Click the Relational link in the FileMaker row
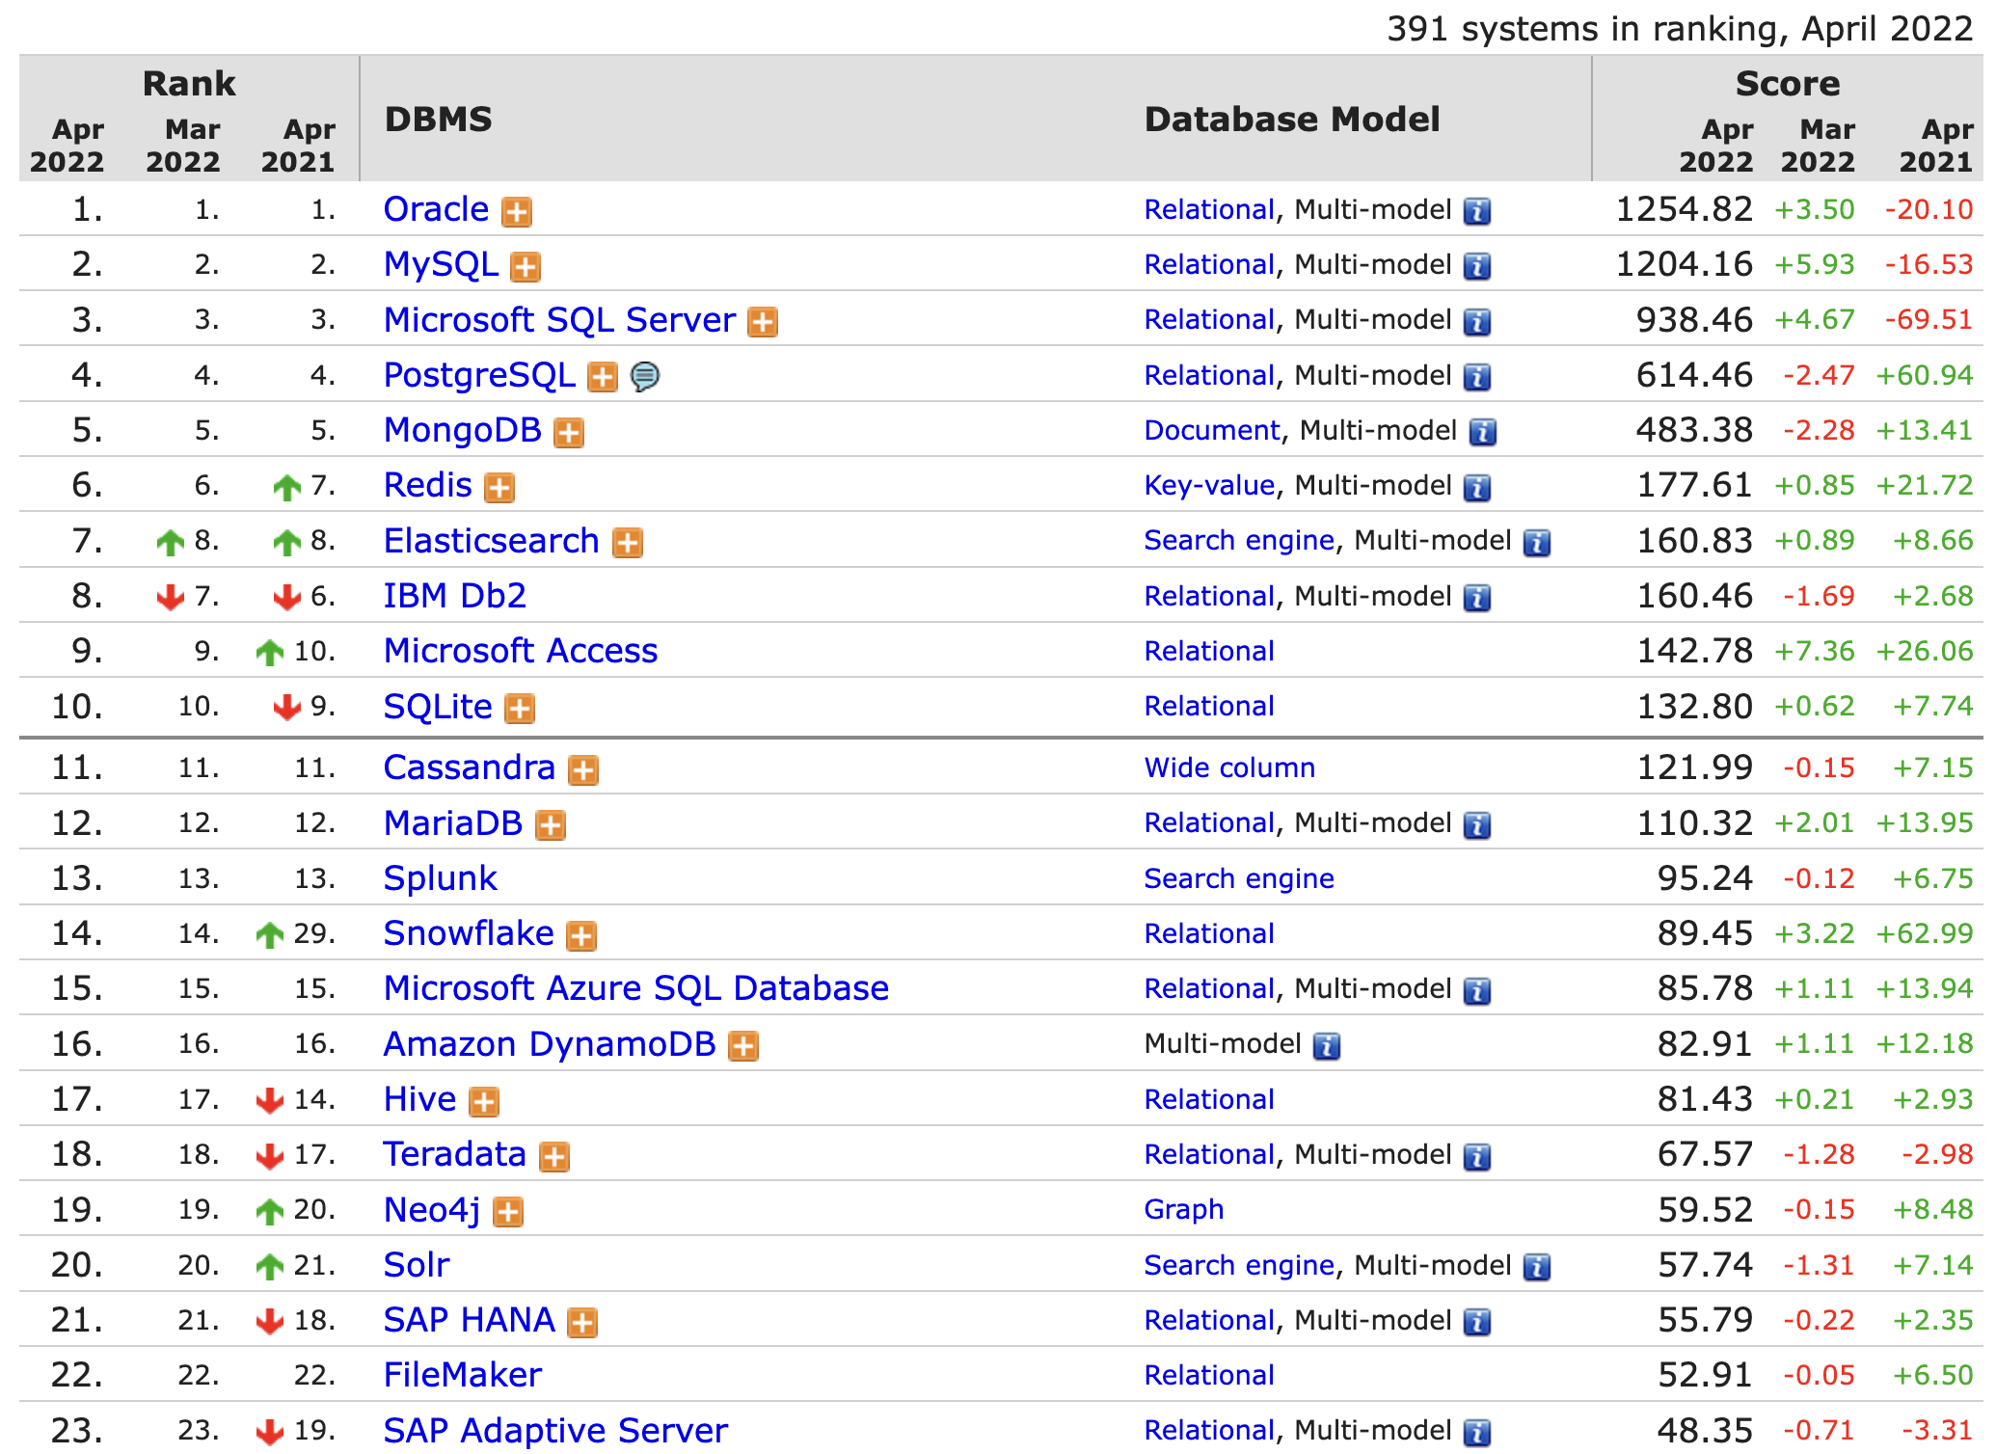The image size is (1996, 1454). click(1209, 1375)
